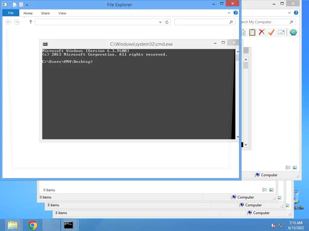Open Help in the front File Explorer
Screen dimensions: 309x231
pos(235,13)
